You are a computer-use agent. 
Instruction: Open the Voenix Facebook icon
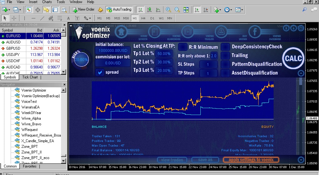(255, 32)
